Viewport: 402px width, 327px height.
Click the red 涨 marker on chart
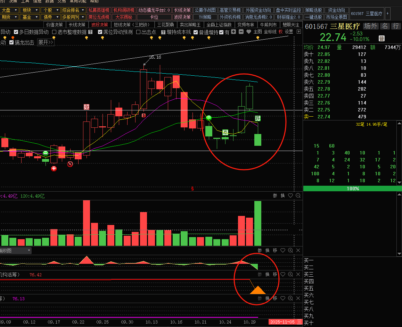coord(87,107)
